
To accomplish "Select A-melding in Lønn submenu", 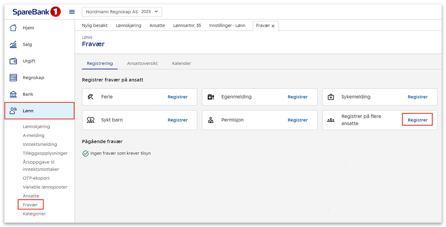I will [34, 135].
